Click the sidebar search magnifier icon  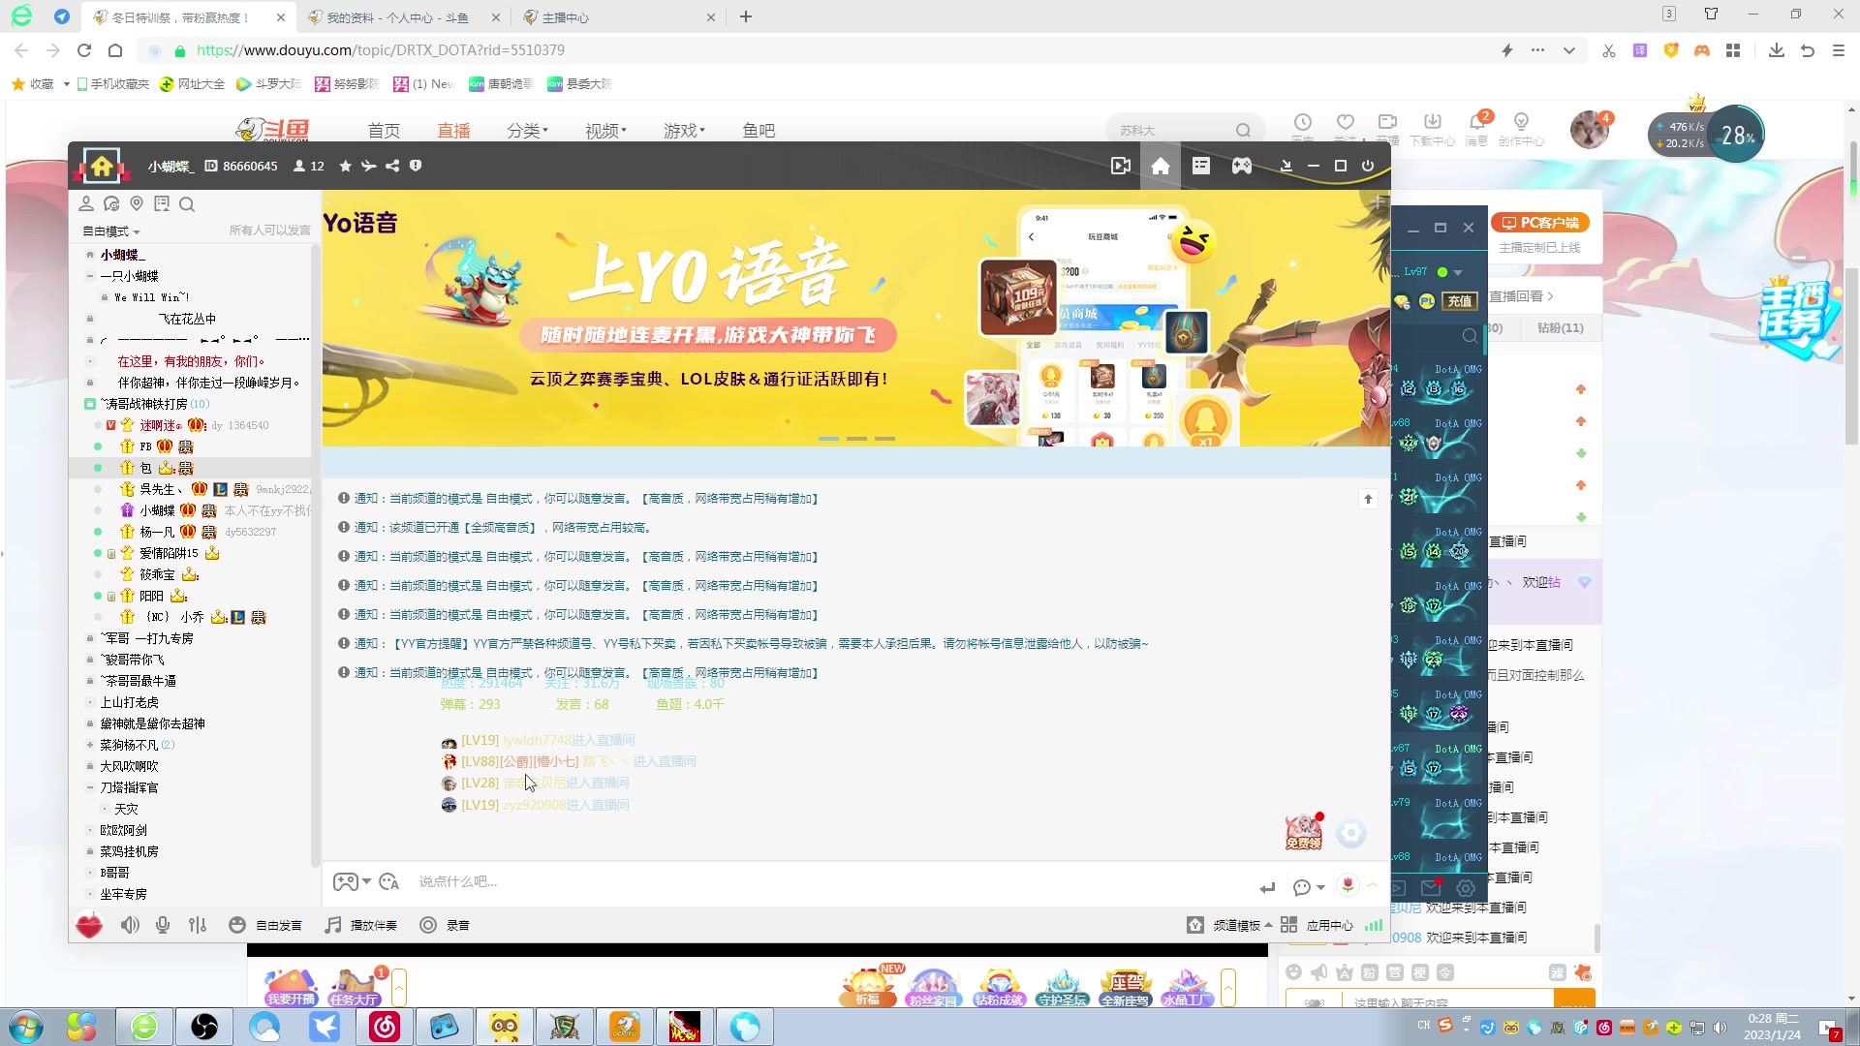click(x=187, y=203)
